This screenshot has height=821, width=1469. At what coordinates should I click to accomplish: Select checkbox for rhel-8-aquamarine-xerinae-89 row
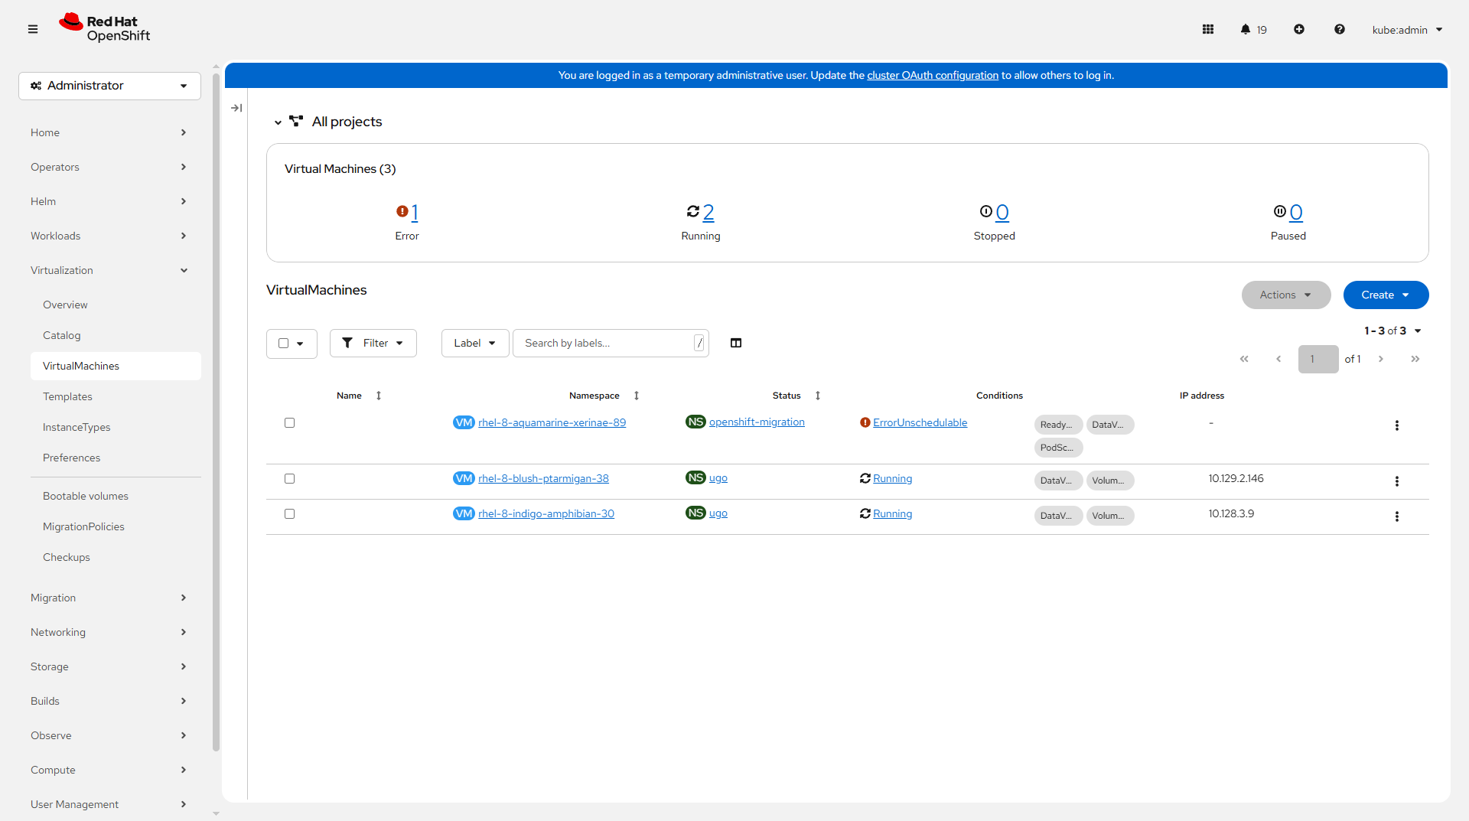289,422
